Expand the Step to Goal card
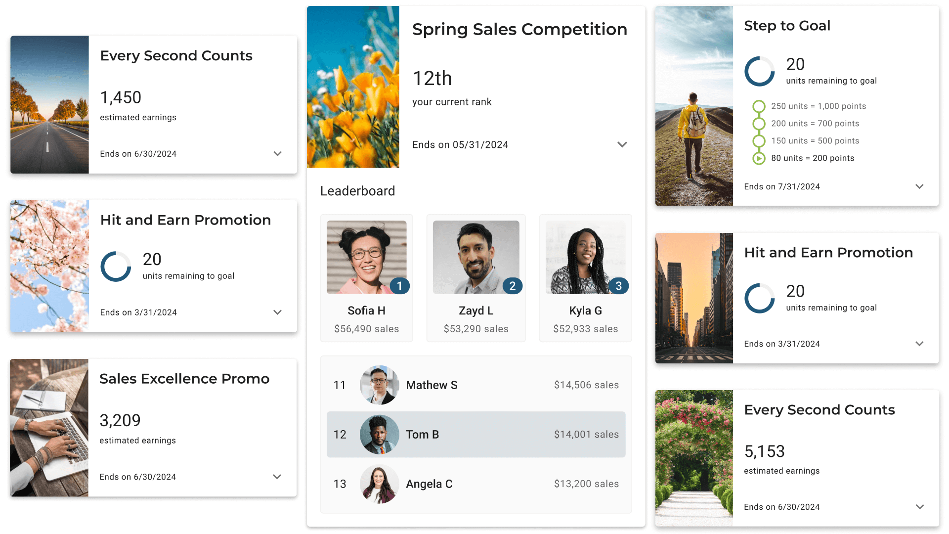Viewport: 949px width, 534px height. [919, 186]
